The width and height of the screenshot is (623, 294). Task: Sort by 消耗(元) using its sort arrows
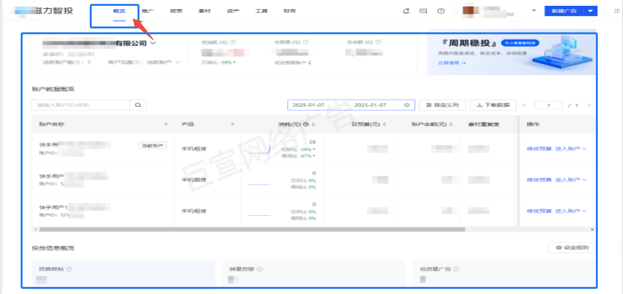click(314, 125)
